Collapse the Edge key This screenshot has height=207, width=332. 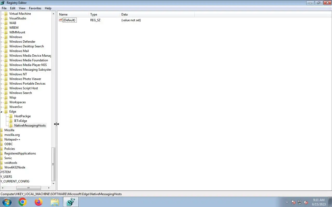2,112
